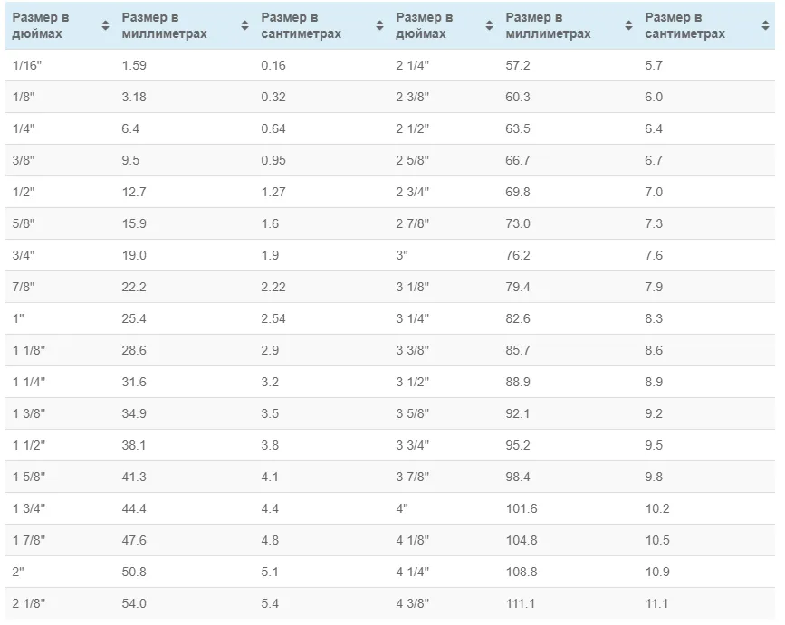Click sort arrows on millimeters column starting 1.59
The height and width of the screenshot is (625, 785).
tap(244, 25)
